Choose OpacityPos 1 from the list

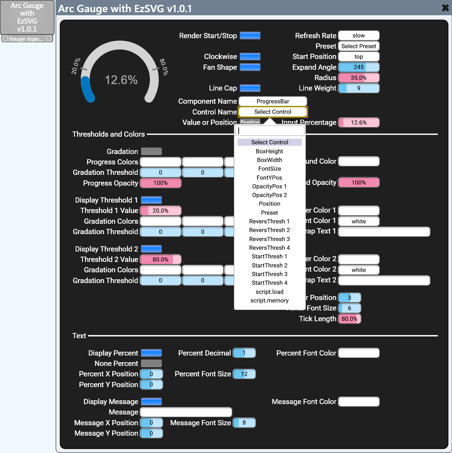click(270, 186)
